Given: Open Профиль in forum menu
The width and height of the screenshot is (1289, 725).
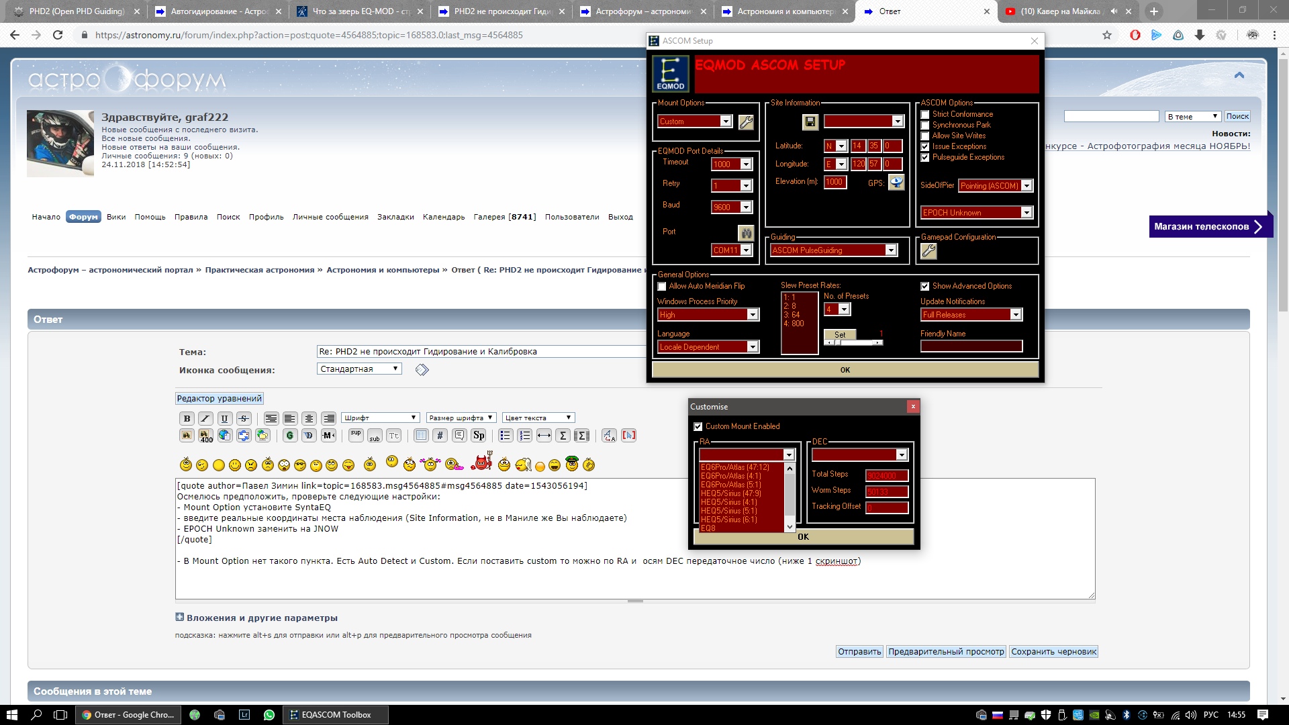Looking at the screenshot, I should tap(266, 217).
